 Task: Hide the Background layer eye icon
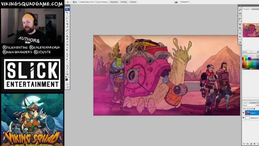click(x=243, y=118)
